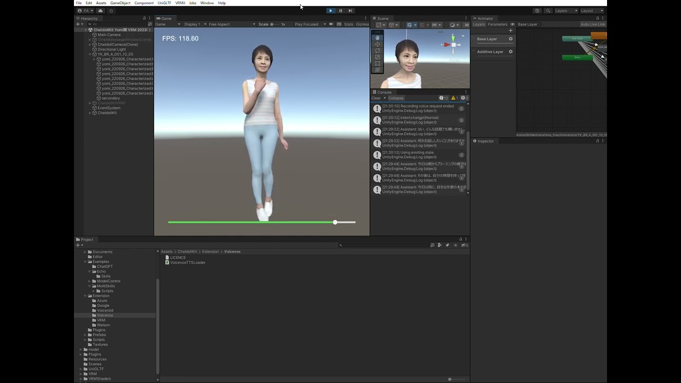The width and height of the screenshot is (681, 383).
Task: Toggle the Animator eye visibility icon
Action: pyautogui.click(x=512, y=24)
